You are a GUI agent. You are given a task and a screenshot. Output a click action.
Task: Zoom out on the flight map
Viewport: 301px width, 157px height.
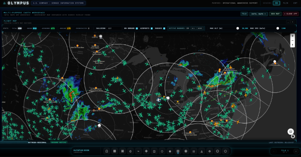click(292, 41)
